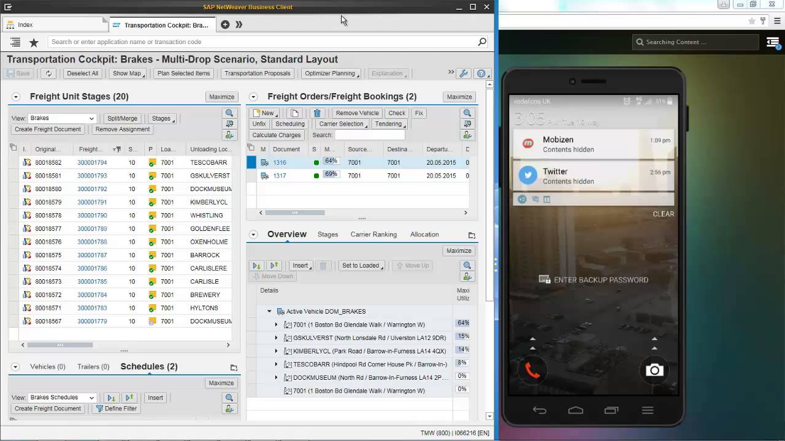The image size is (785, 441).
Task: Open freight order link 1316
Action: coord(280,163)
